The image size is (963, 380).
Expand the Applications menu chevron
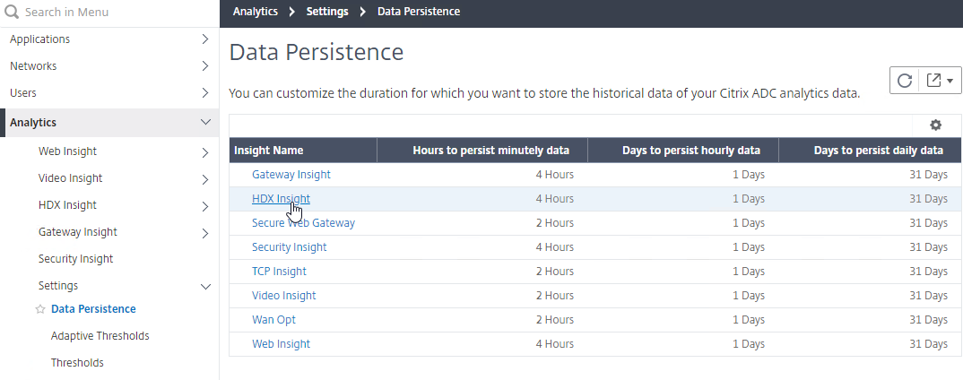[x=205, y=39]
